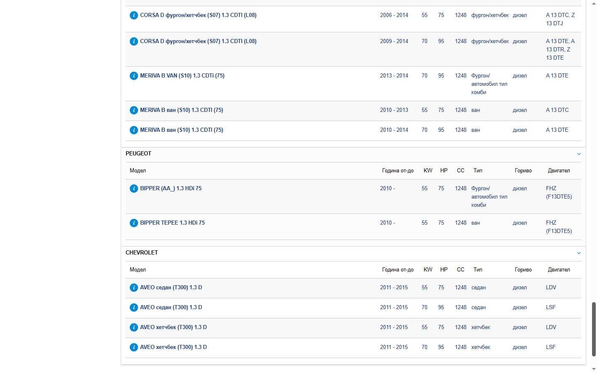Open AVEO седан (T300) link with 95 HP

click(x=171, y=307)
